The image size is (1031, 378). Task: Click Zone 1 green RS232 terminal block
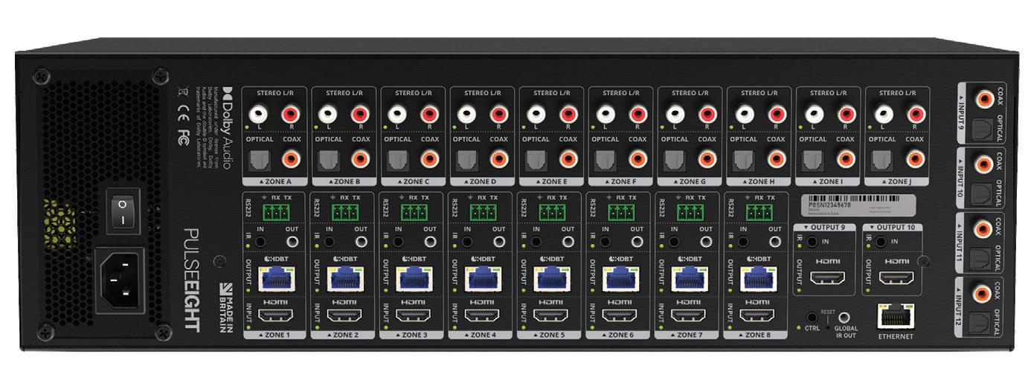[275, 214]
